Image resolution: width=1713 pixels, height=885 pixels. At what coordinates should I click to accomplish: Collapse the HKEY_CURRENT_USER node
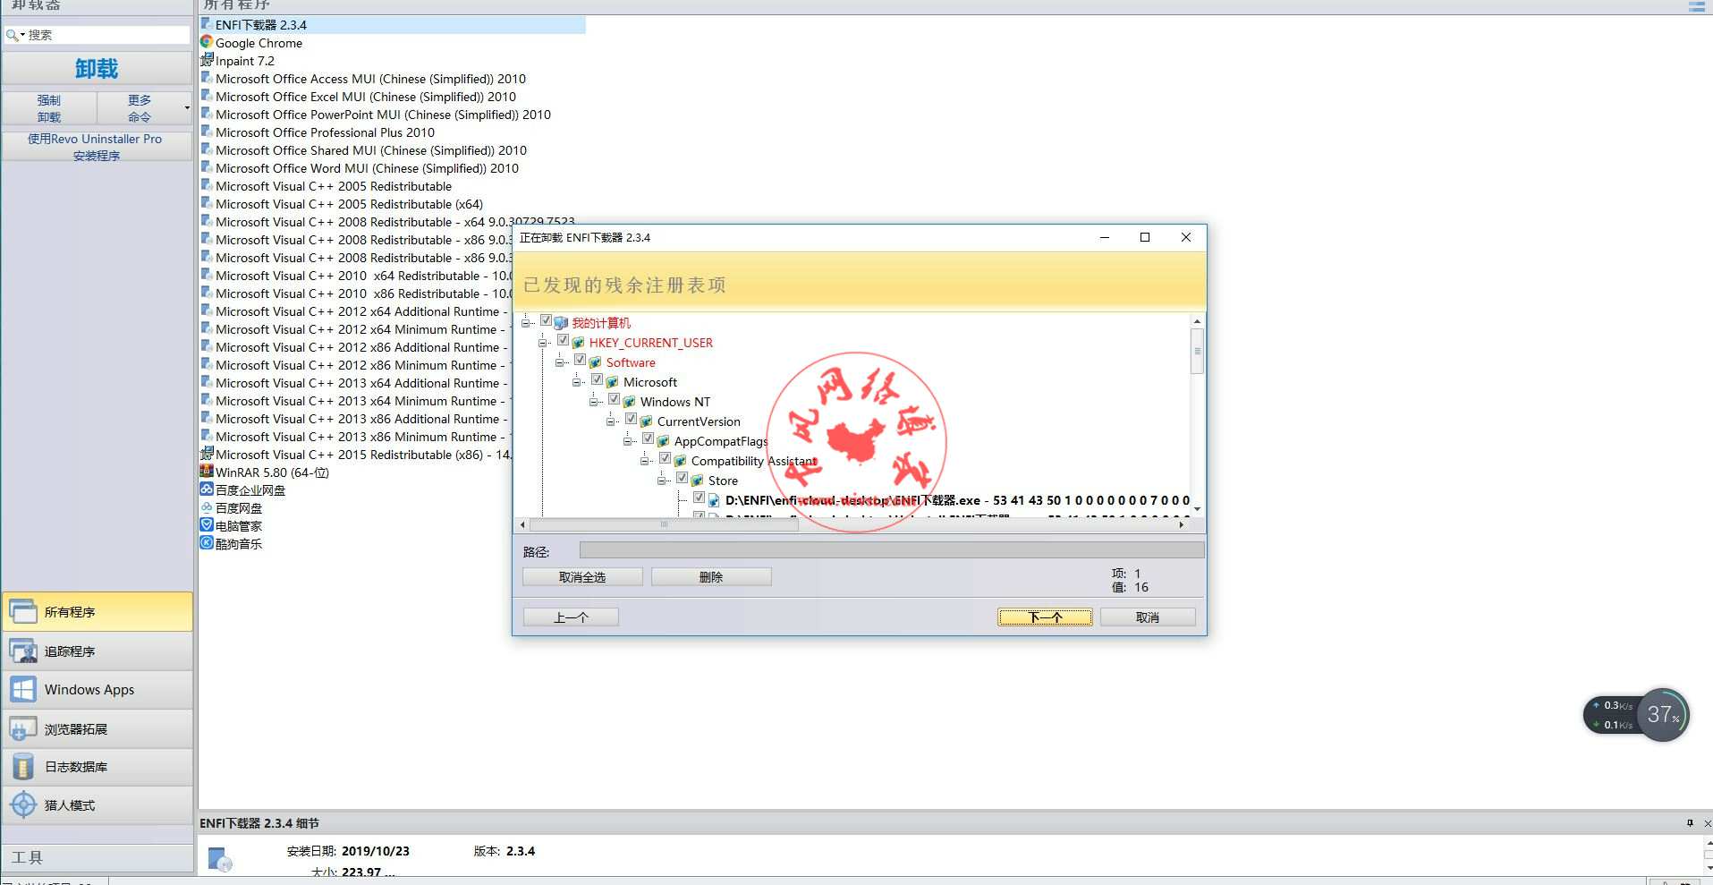pos(543,343)
